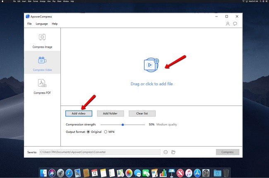
Task: Open the Arrange menu in macOS menu bar
Action: point(43,1)
